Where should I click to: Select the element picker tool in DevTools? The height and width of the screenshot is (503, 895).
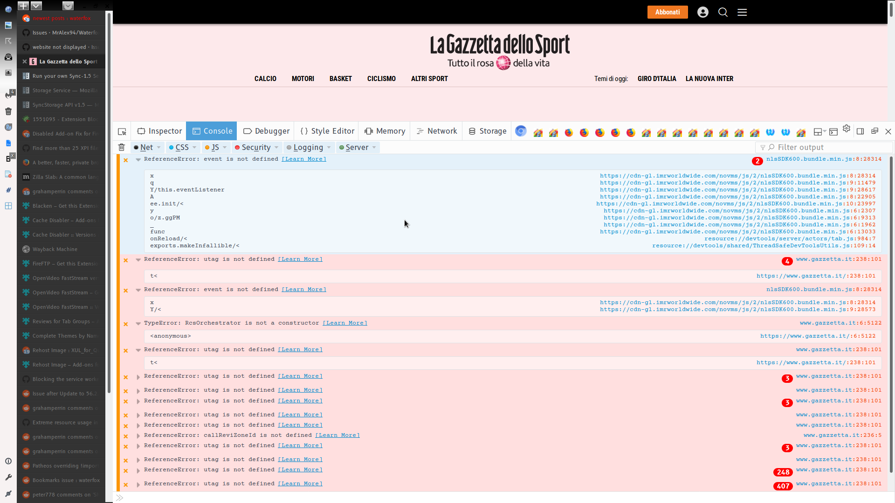(x=122, y=131)
